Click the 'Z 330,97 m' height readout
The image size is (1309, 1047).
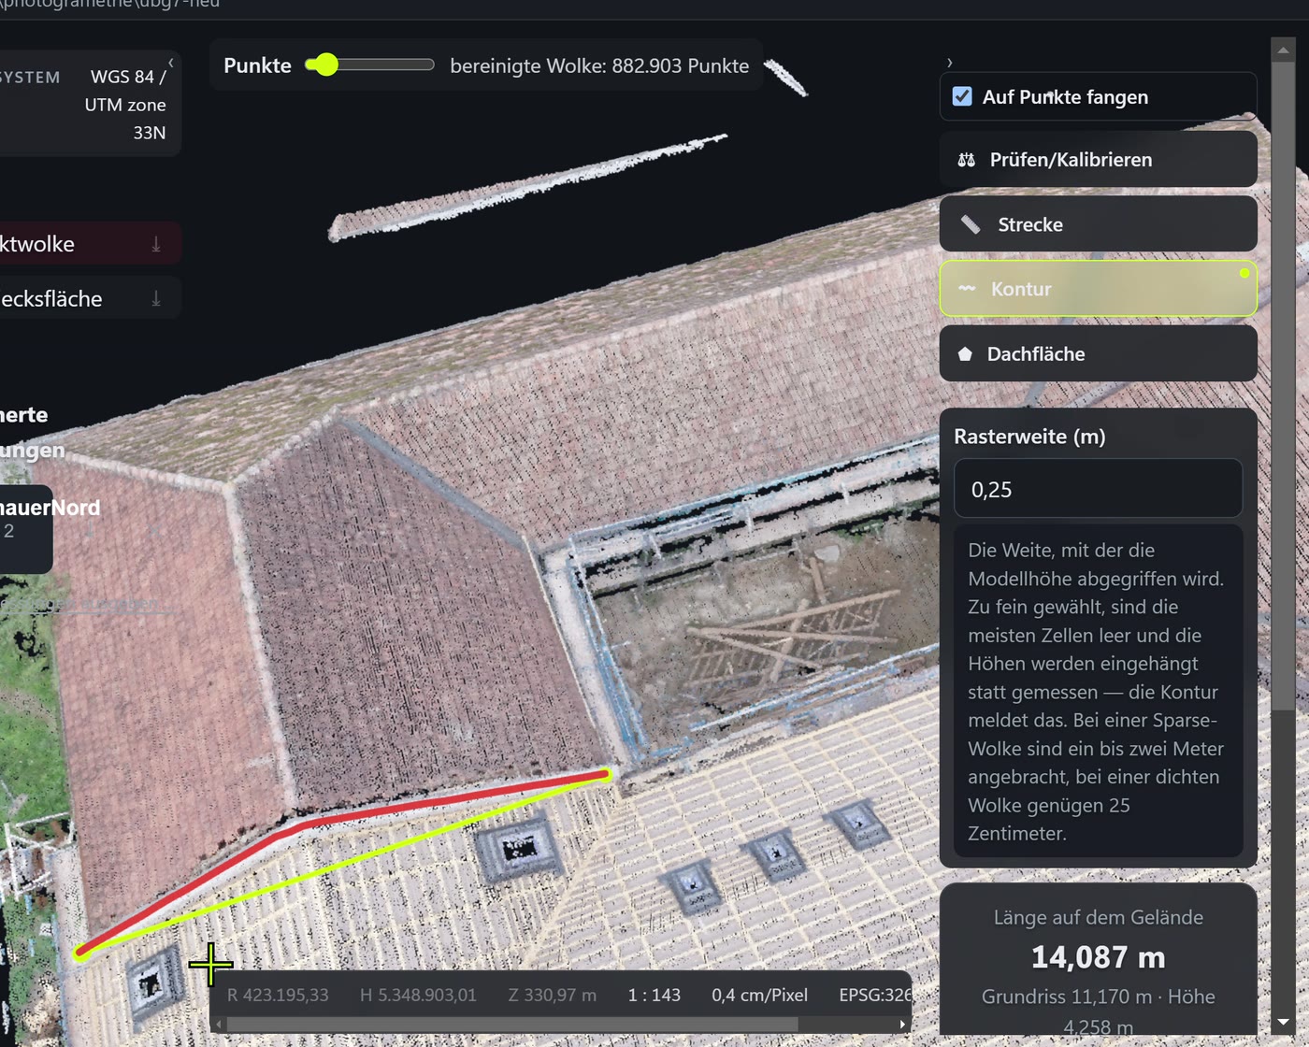(x=553, y=995)
